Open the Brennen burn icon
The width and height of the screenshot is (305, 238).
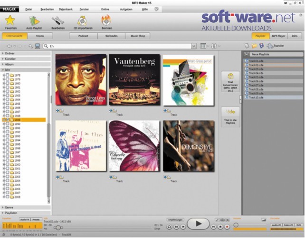[x=106, y=20]
